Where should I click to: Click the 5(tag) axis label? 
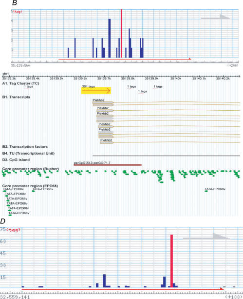(x=17, y=11)
